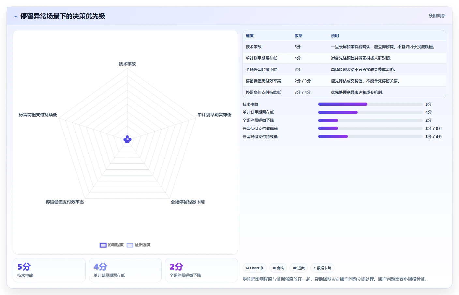Click the 停留低但支付效率高 progress bar
The height and width of the screenshot is (295, 459).
(370, 128)
